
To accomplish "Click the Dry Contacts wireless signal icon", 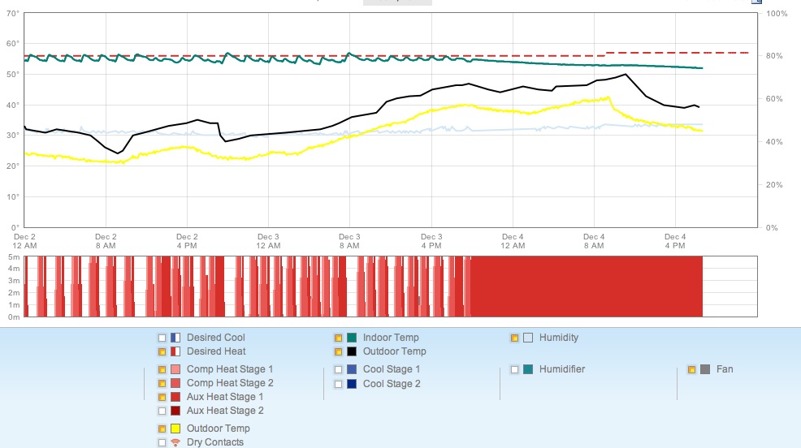I will (175, 442).
